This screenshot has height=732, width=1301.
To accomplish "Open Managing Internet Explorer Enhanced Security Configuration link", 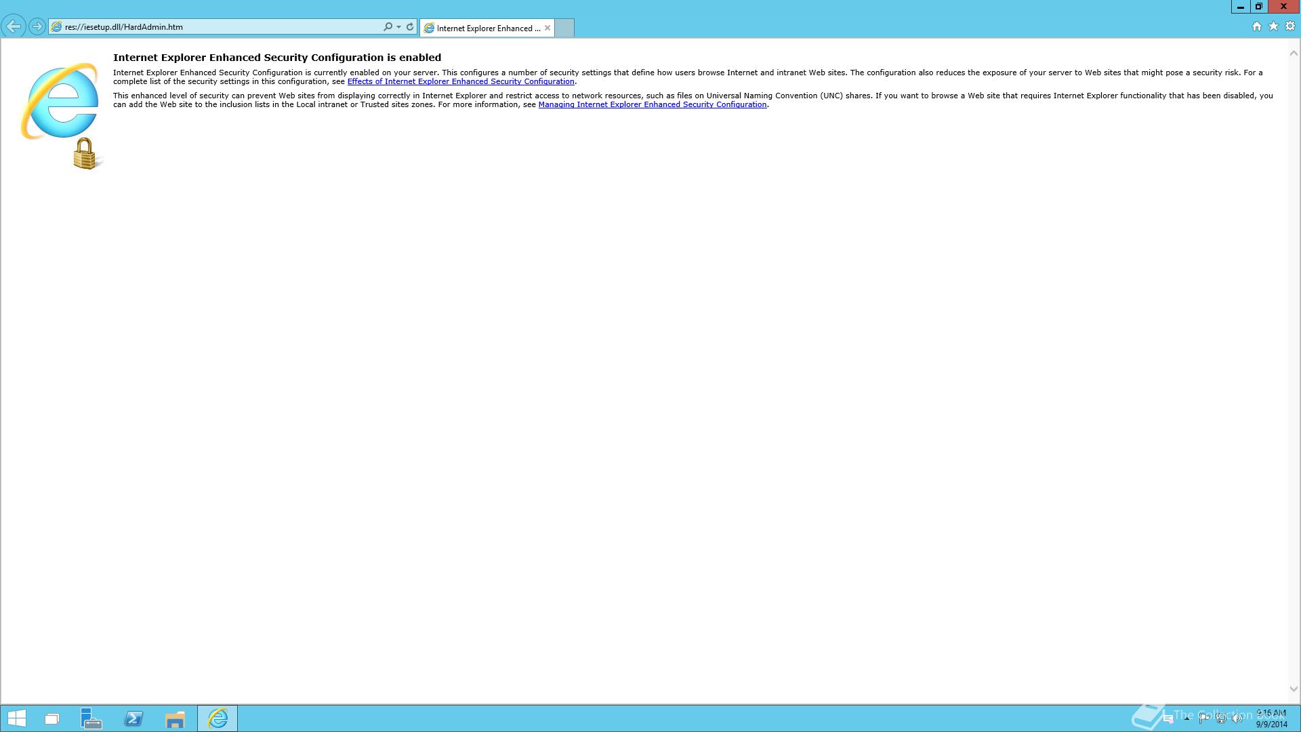I will pos(652,104).
